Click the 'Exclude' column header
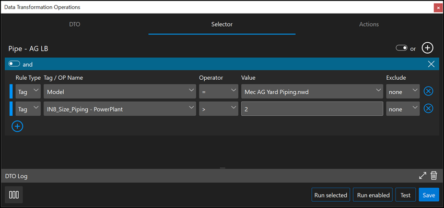The width and height of the screenshot is (444, 208). click(x=396, y=78)
